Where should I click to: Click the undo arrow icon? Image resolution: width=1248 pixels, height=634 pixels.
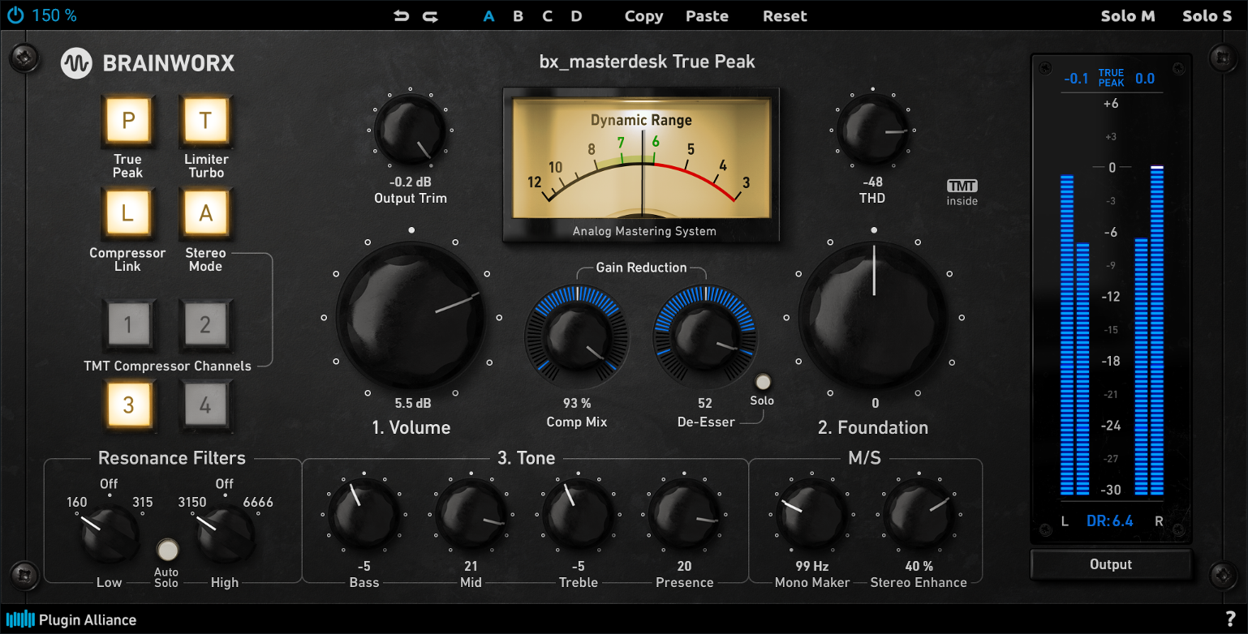[402, 15]
